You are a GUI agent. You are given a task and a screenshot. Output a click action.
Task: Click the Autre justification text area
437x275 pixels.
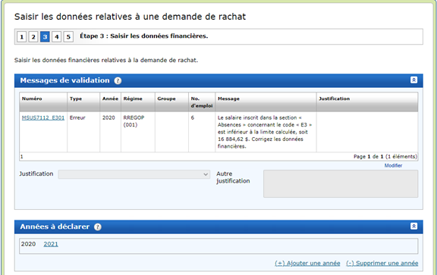click(341, 183)
